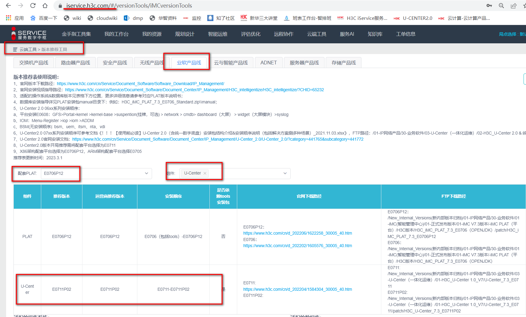Open the E0706P12 official download link

click(x=298, y=233)
